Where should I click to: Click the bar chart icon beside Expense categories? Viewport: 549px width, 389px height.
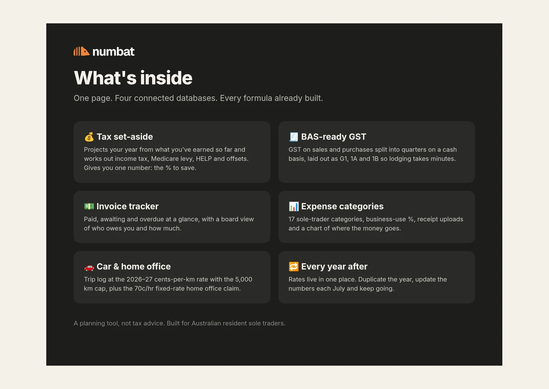(x=294, y=207)
